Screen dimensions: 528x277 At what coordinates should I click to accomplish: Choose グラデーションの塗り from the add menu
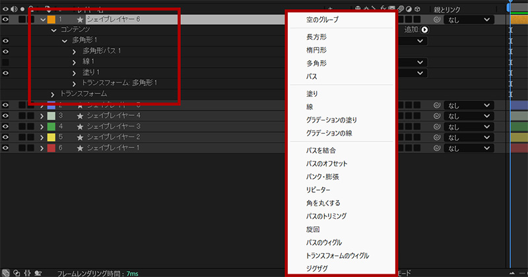[331, 120]
